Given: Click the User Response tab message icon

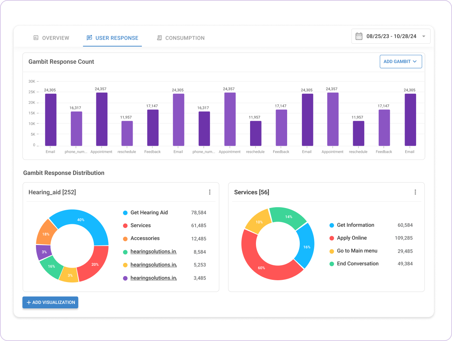Looking at the screenshot, I should click(89, 38).
